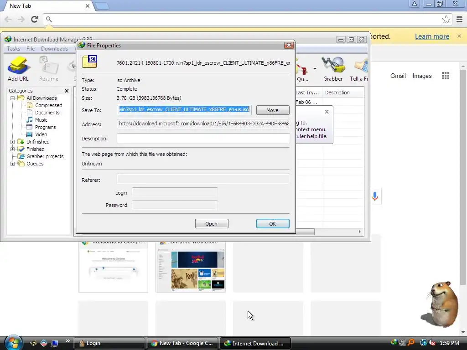Open the queue dropdown arrow in toolbar

(315, 69)
